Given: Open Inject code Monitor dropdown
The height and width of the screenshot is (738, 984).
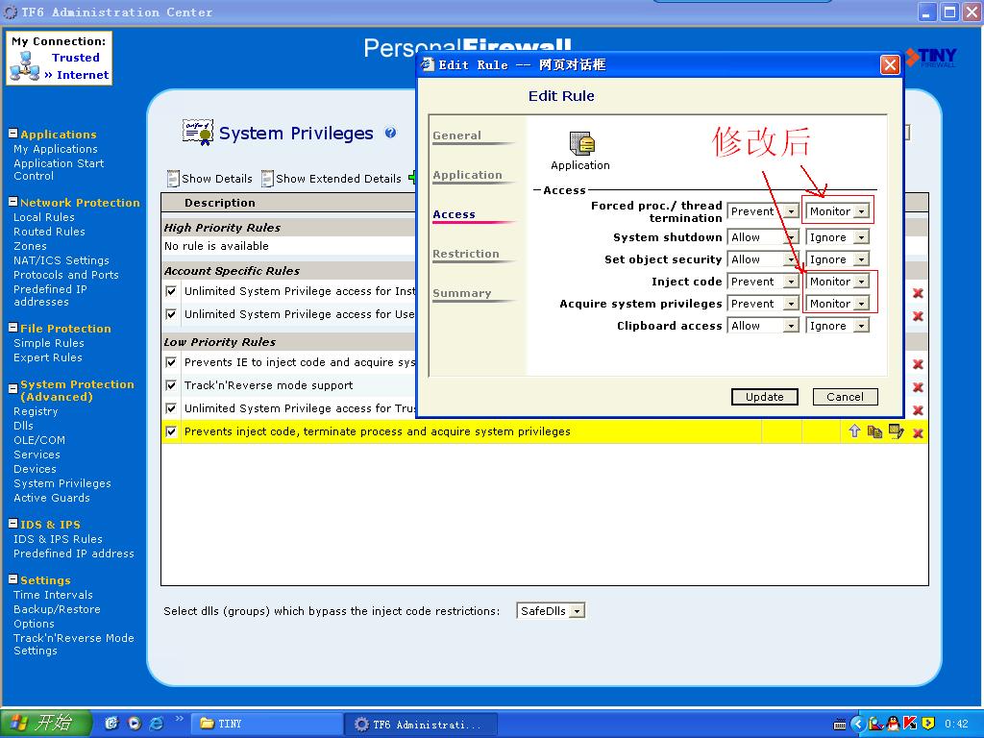Looking at the screenshot, I should click(837, 282).
